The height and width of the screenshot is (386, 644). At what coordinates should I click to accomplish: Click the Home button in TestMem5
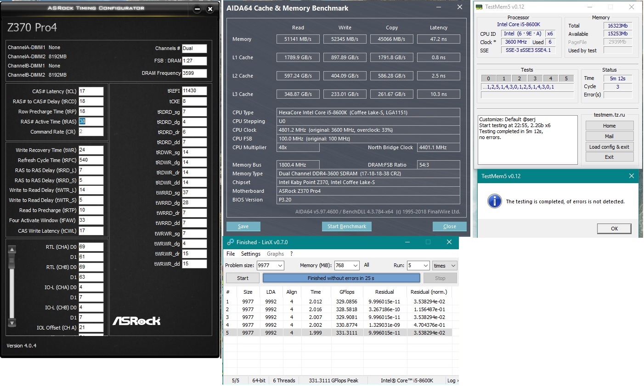(610, 126)
